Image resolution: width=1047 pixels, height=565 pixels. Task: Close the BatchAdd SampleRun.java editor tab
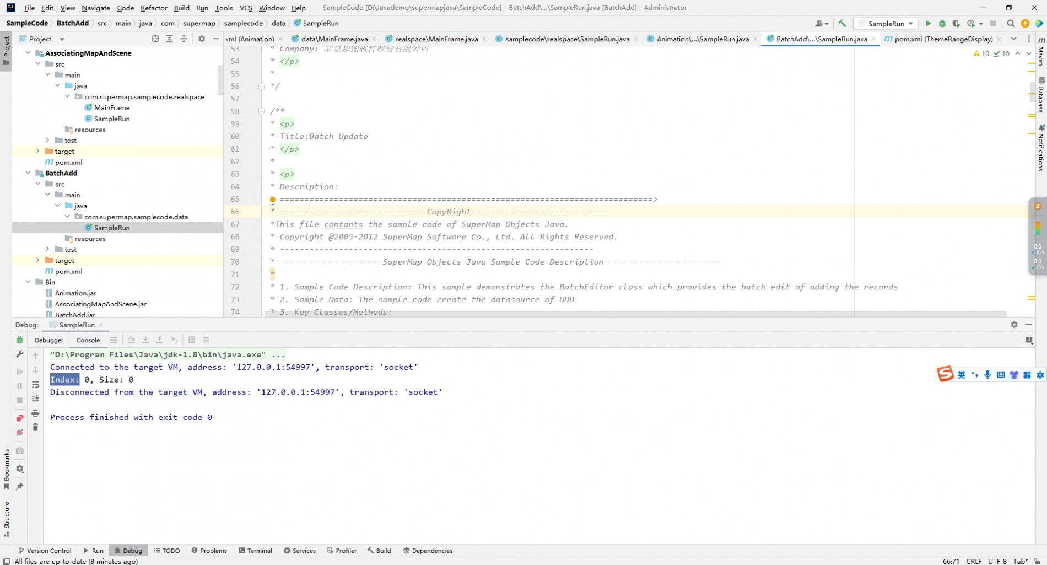874,39
